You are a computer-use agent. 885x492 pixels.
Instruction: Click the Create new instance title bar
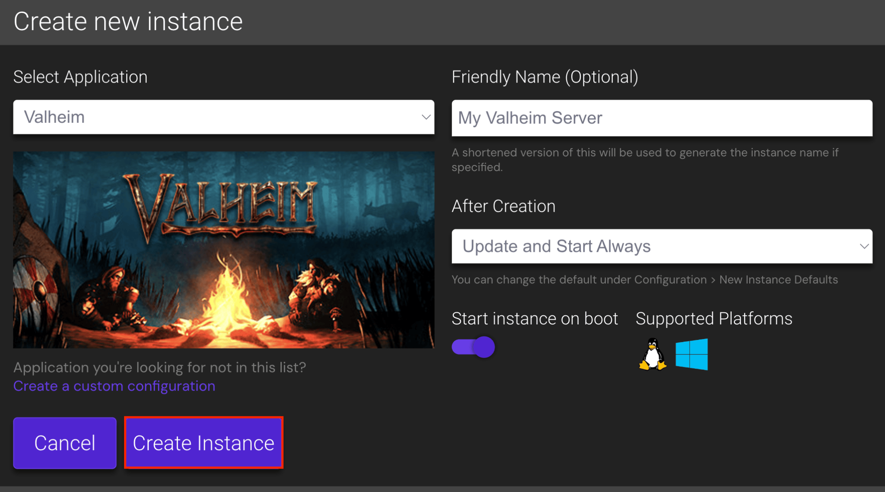(x=128, y=21)
